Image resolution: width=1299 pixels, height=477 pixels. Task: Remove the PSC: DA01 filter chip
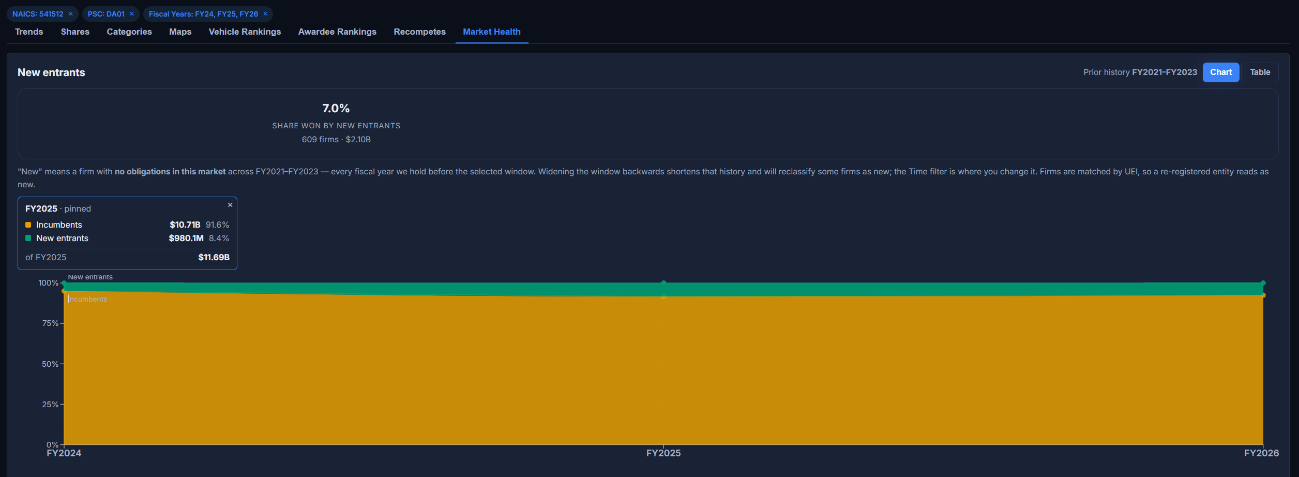pos(132,14)
